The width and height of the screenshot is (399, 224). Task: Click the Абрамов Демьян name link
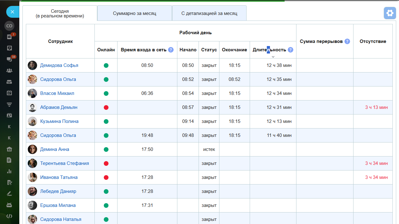click(59, 107)
